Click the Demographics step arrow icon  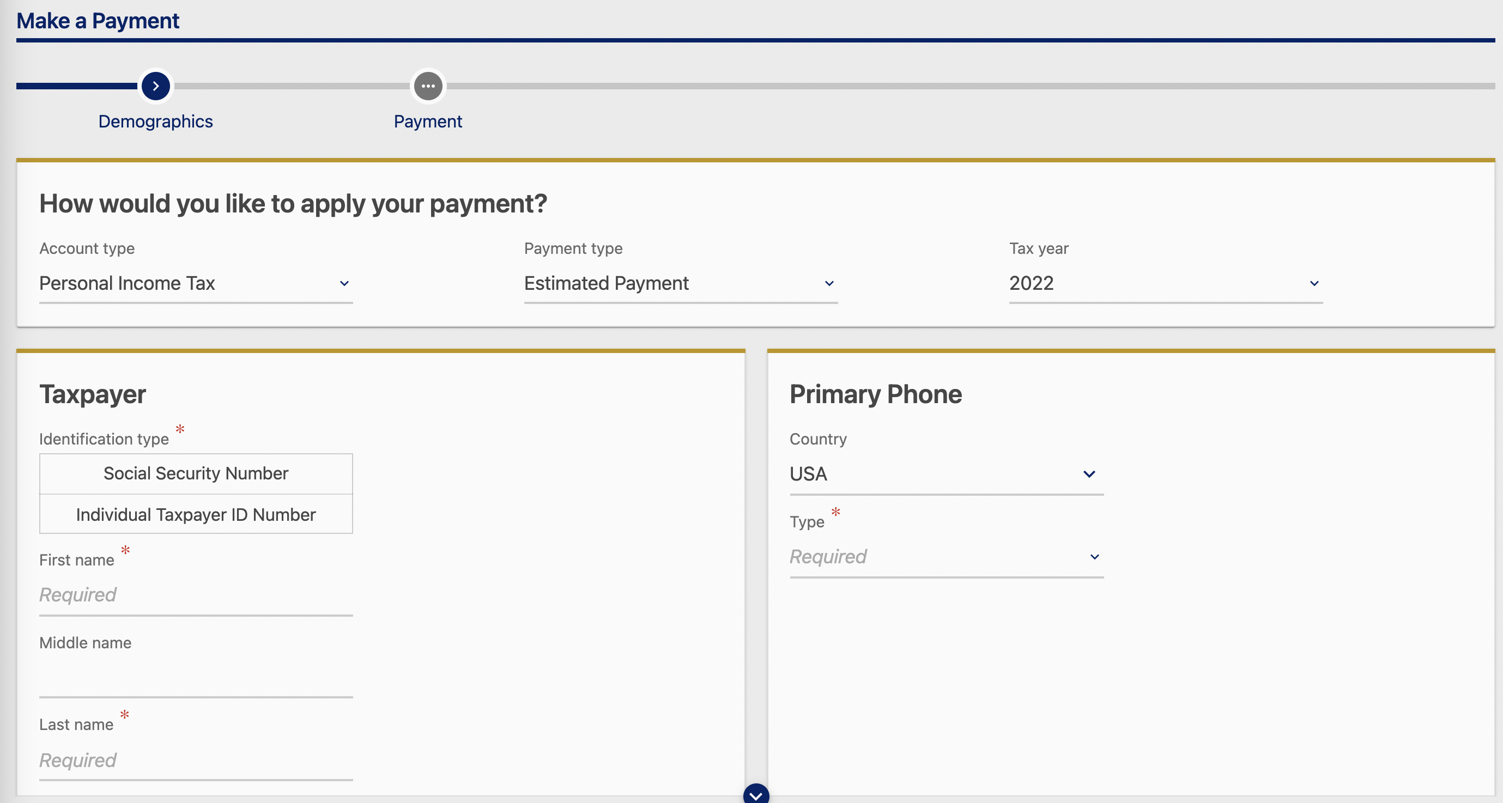pyautogui.click(x=155, y=86)
